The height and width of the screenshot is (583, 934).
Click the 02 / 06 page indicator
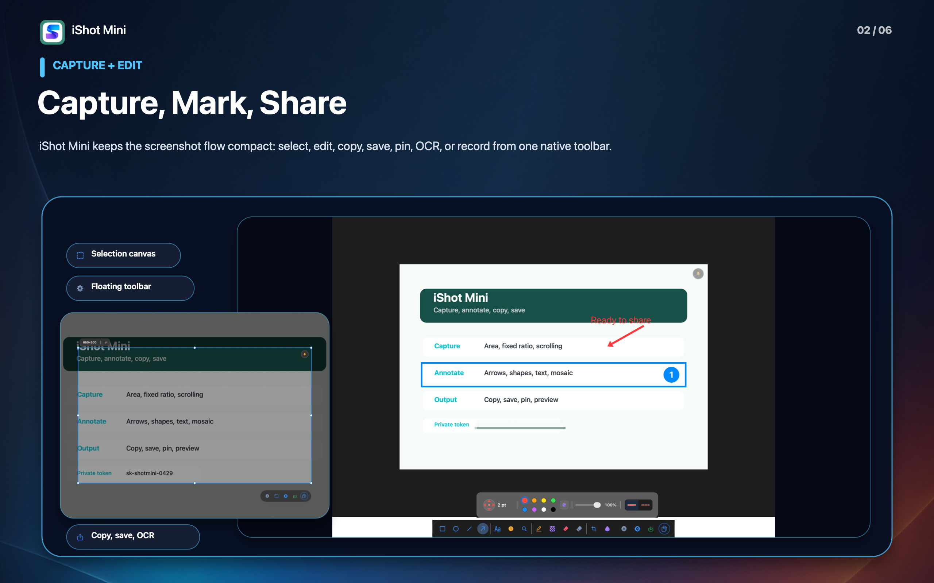(x=874, y=30)
